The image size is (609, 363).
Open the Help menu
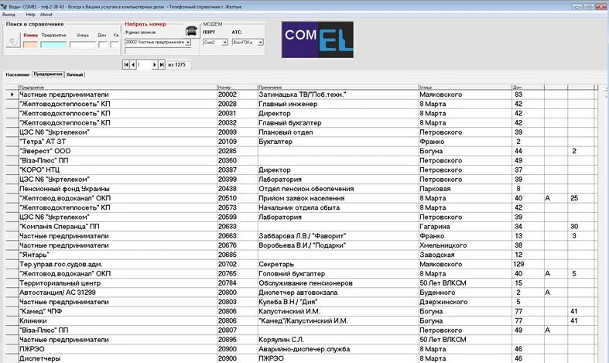tap(30, 15)
